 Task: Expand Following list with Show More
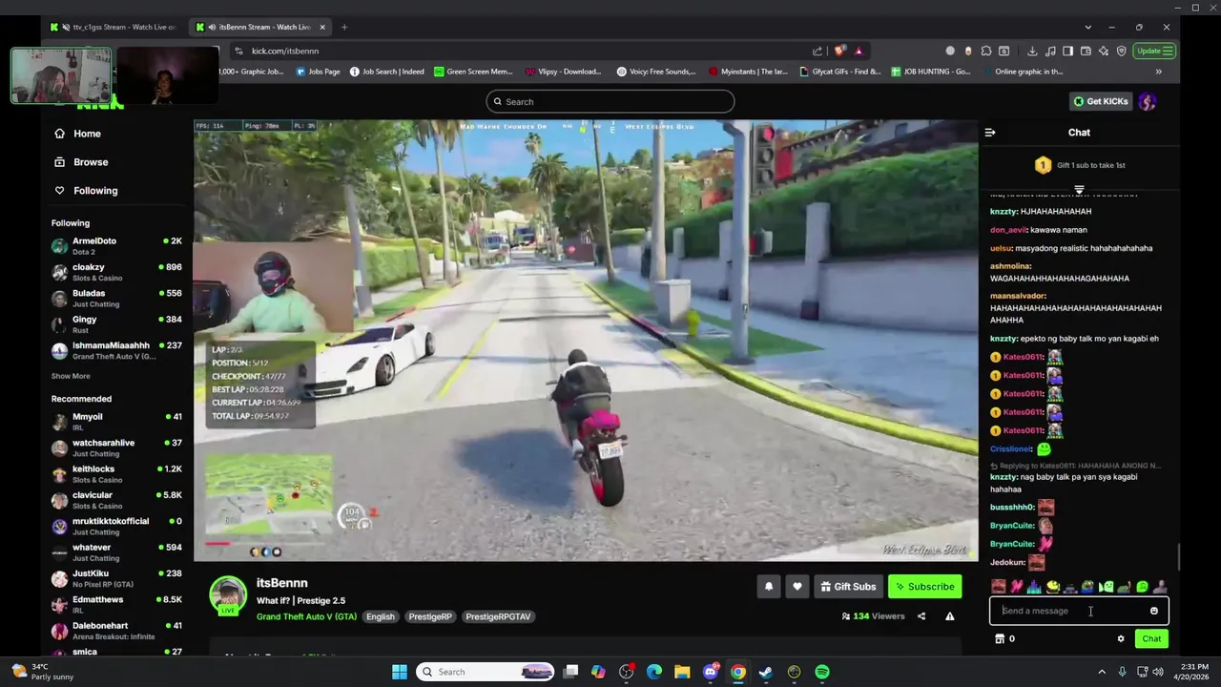point(71,376)
